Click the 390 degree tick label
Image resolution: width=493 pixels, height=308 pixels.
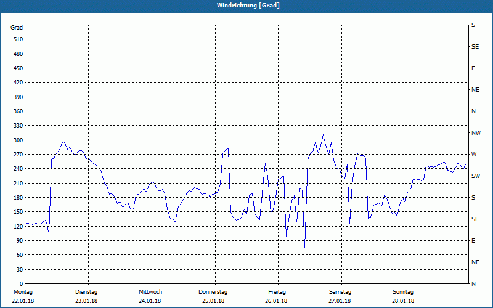point(18,97)
